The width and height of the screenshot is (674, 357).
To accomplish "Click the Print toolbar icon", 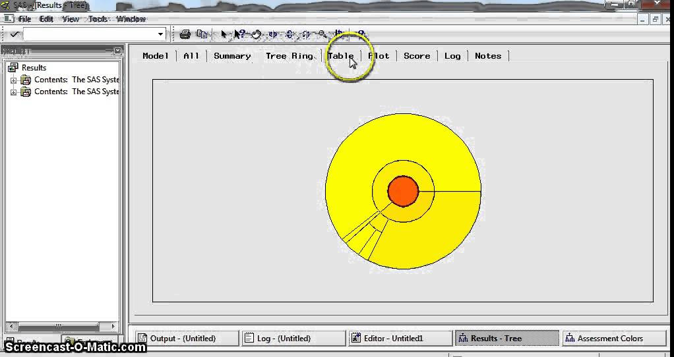I will pos(185,34).
